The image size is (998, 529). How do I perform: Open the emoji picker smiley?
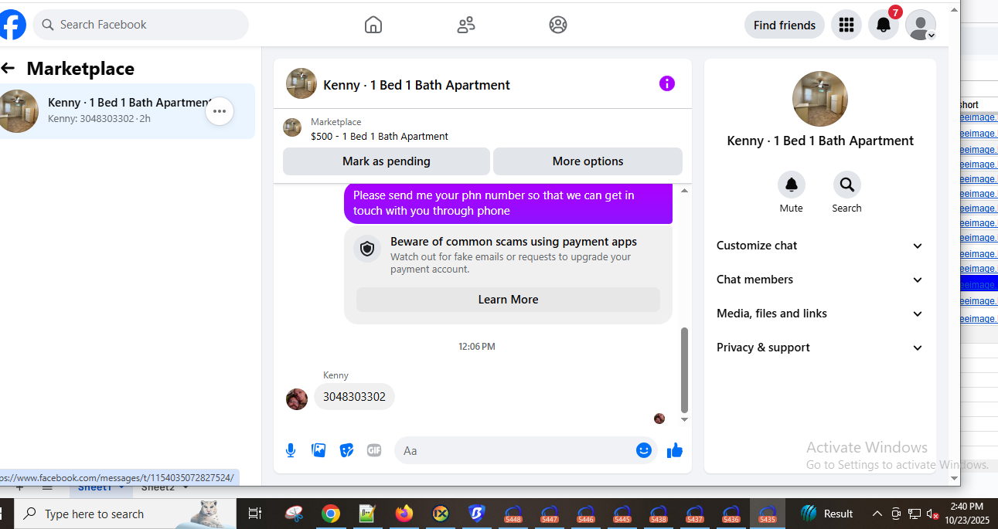644,450
